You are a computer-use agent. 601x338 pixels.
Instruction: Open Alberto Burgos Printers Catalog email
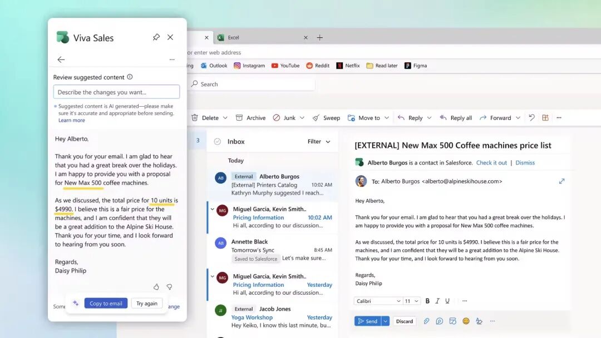273,185
